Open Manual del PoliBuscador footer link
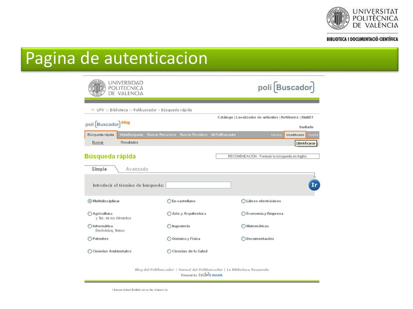413x309 pixels. tap(200, 270)
